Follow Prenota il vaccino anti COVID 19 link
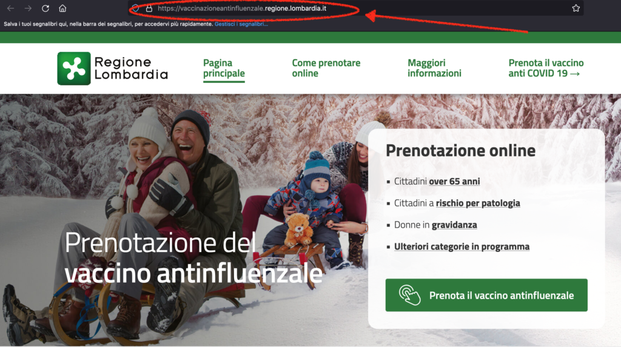Screen dimensions: 621x347 546,68
